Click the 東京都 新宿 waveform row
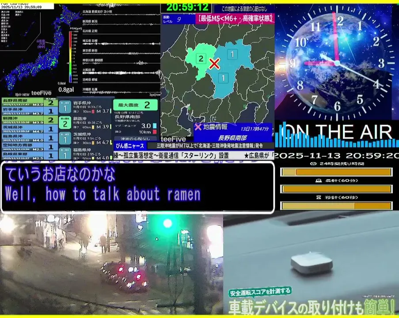399x318 pixels. pyautogui.click(x=122, y=52)
